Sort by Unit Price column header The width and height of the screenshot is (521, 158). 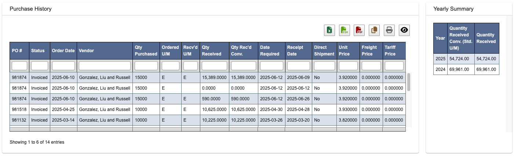[x=348, y=51]
